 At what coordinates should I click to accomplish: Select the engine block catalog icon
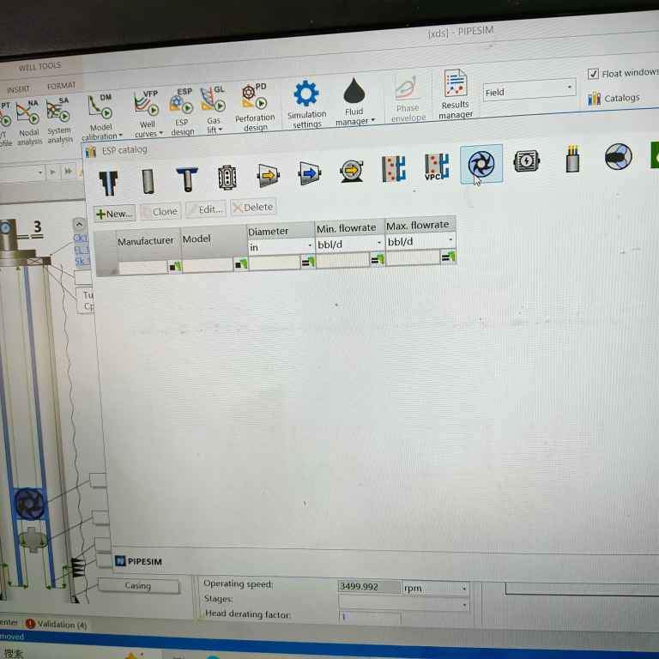point(227,177)
